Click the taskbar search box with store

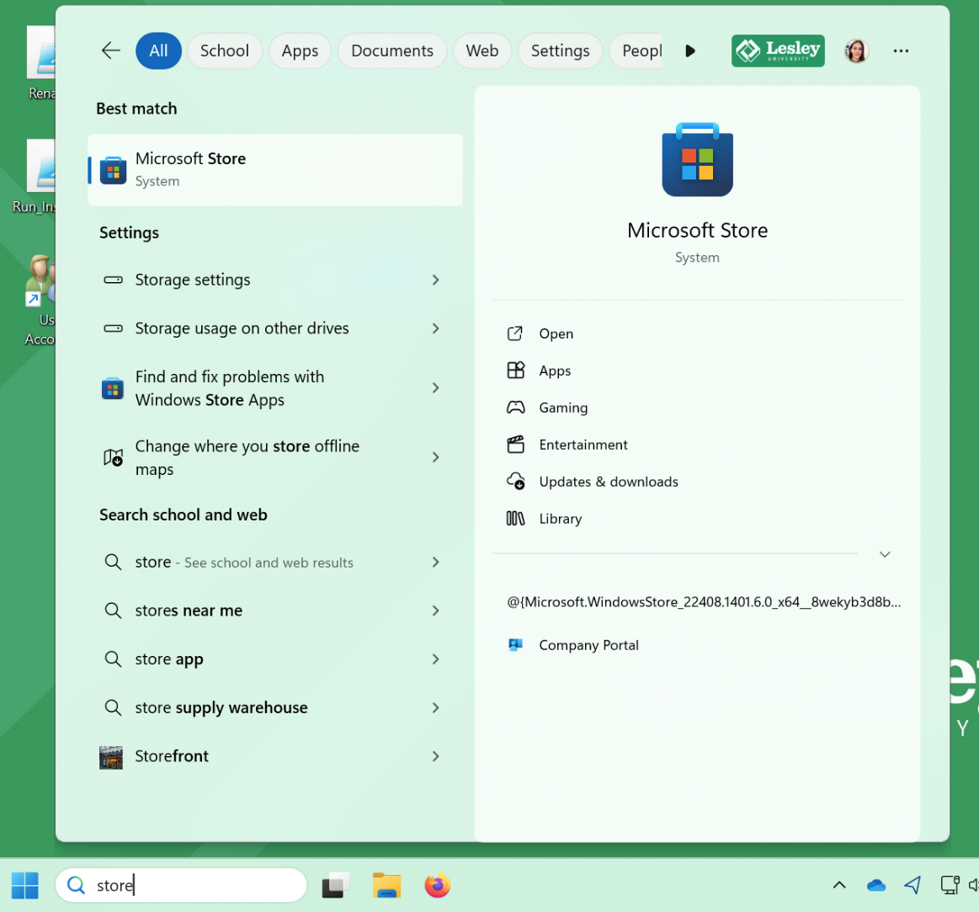tap(181, 885)
